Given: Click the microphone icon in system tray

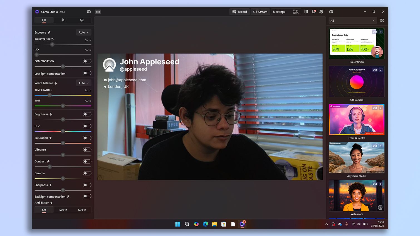Looking at the screenshot, I should coord(347,224).
